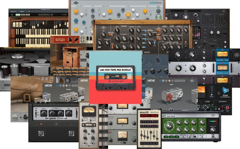Toggle the orange Filter Modulation switch on Minimoog

159,30
